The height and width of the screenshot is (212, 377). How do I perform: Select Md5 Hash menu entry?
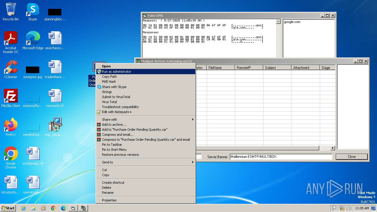pos(145,82)
